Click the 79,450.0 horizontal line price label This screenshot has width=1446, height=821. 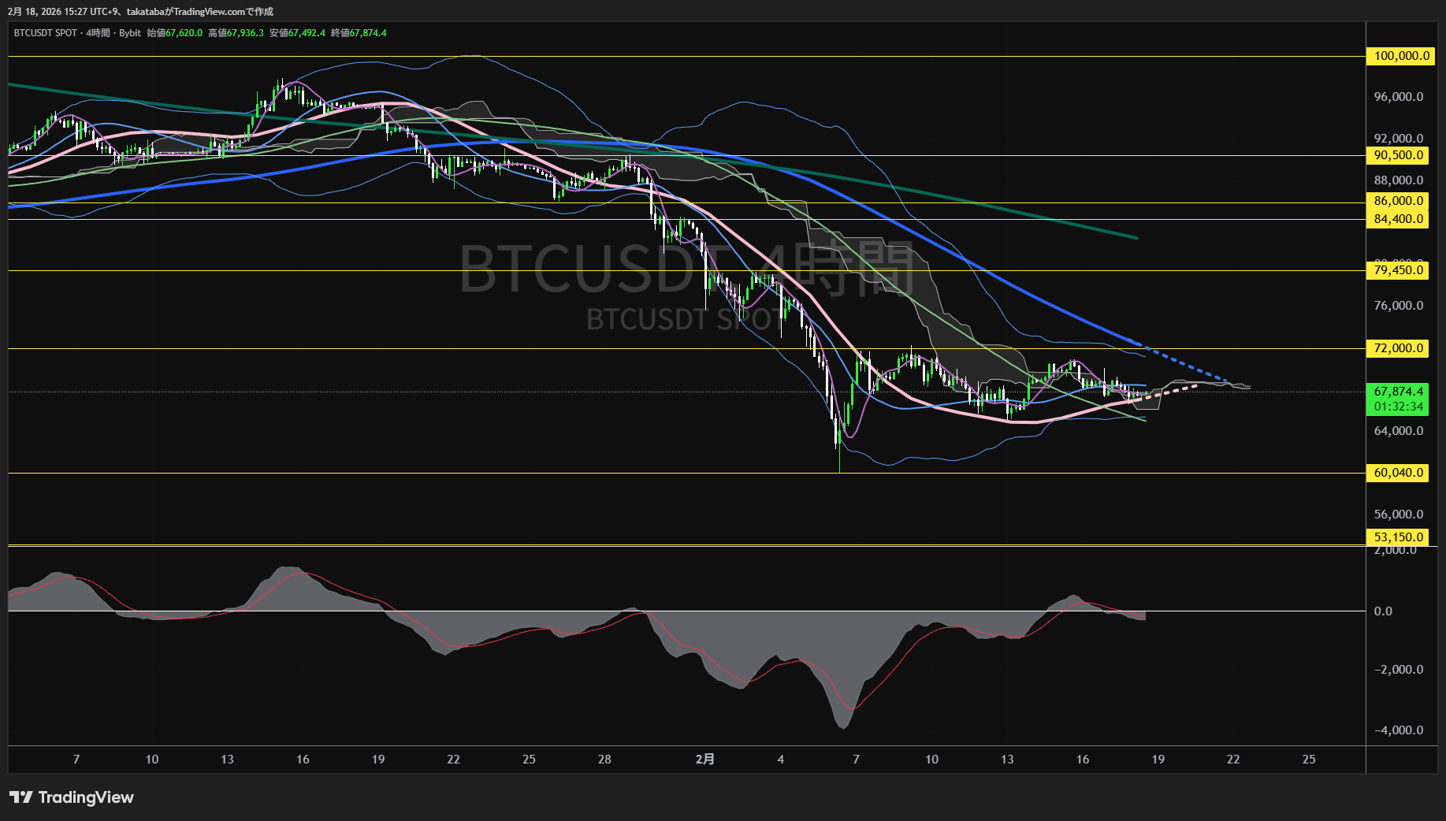(1398, 270)
